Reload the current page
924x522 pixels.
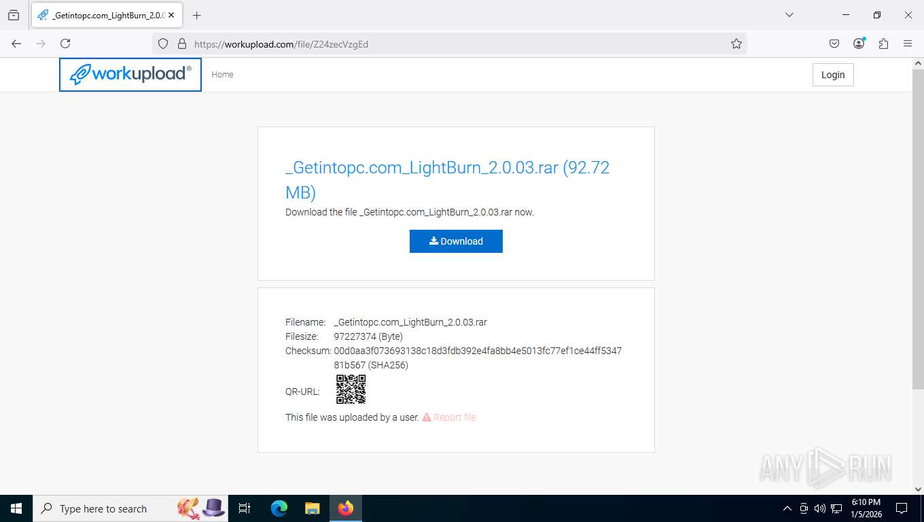[x=65, y=43]
